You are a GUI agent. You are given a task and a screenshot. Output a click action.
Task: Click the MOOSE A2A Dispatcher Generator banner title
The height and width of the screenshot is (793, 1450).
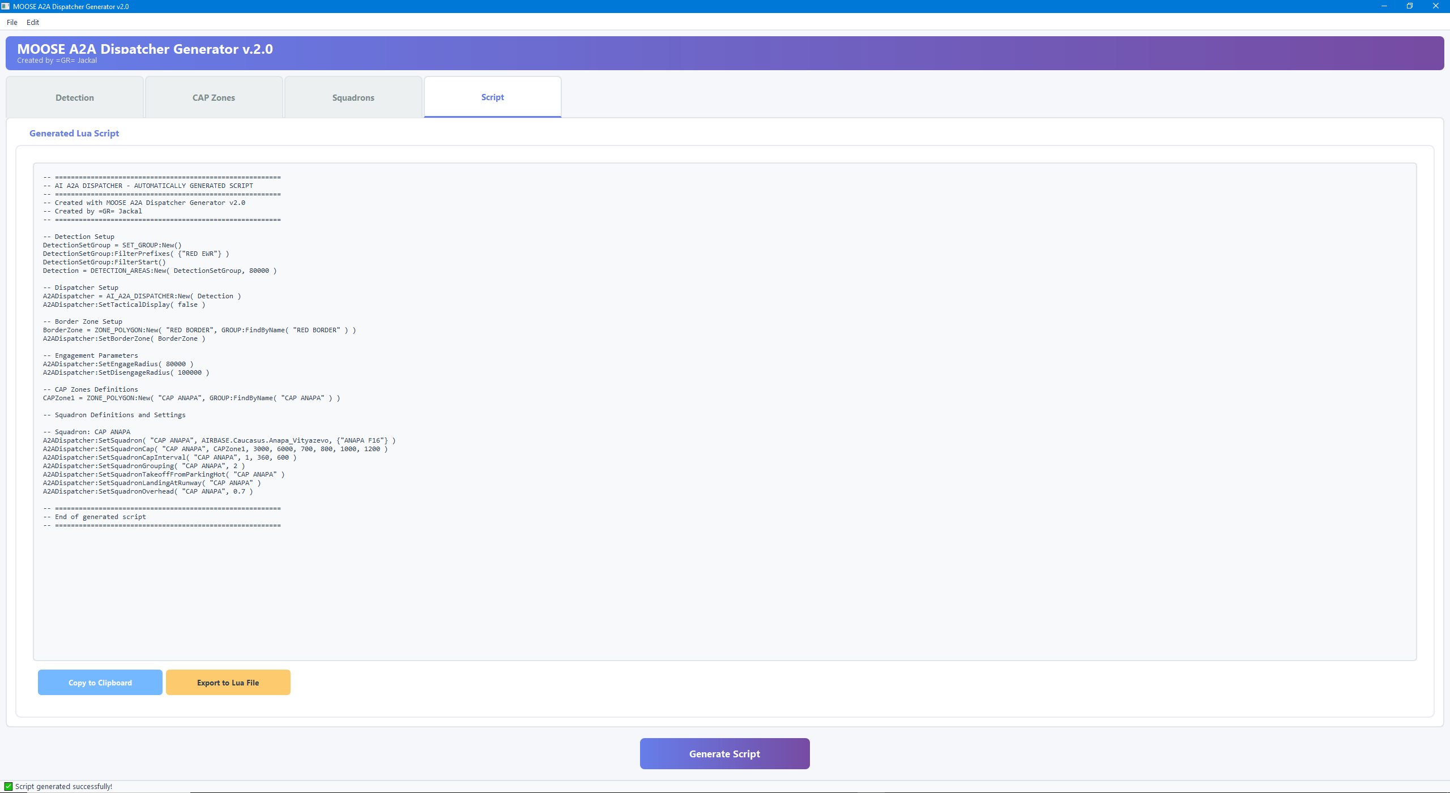click(145, 49)
